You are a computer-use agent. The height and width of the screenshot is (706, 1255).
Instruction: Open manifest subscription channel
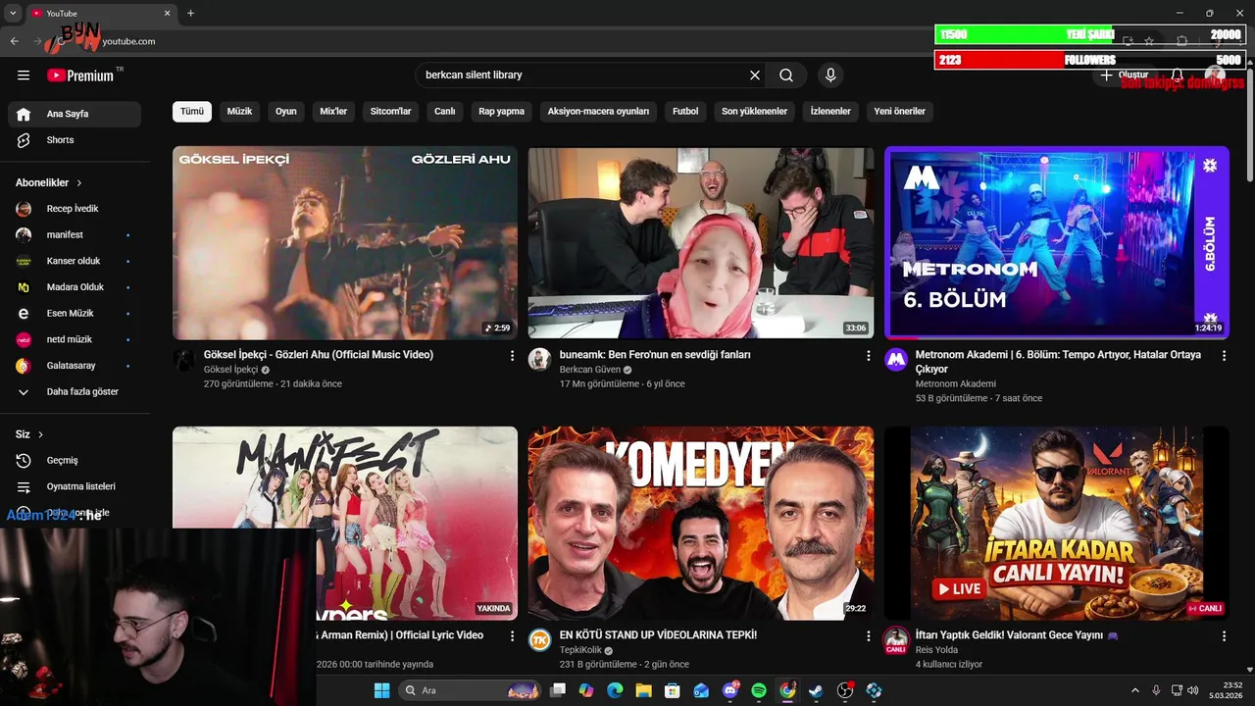[x=75, y=235]
